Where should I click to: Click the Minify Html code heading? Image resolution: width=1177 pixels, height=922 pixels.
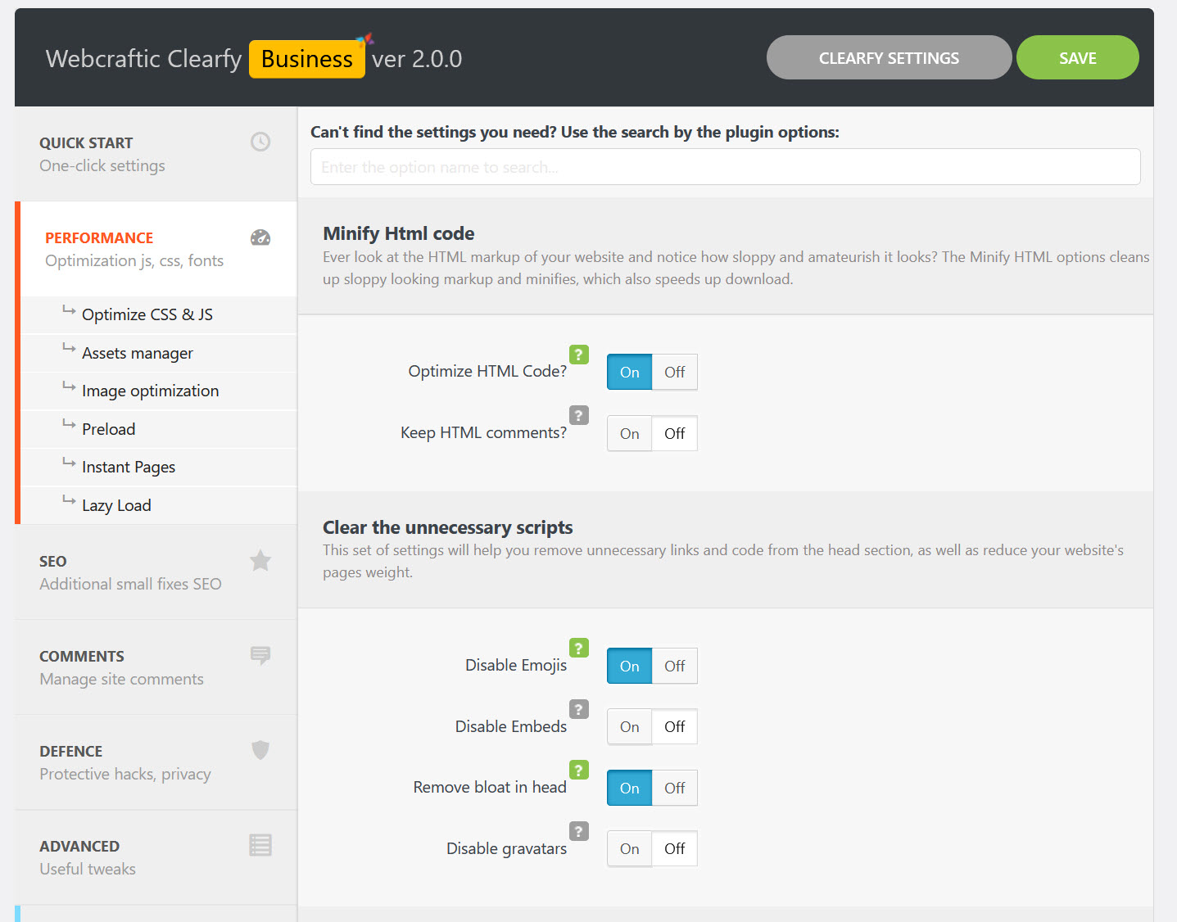399,233
